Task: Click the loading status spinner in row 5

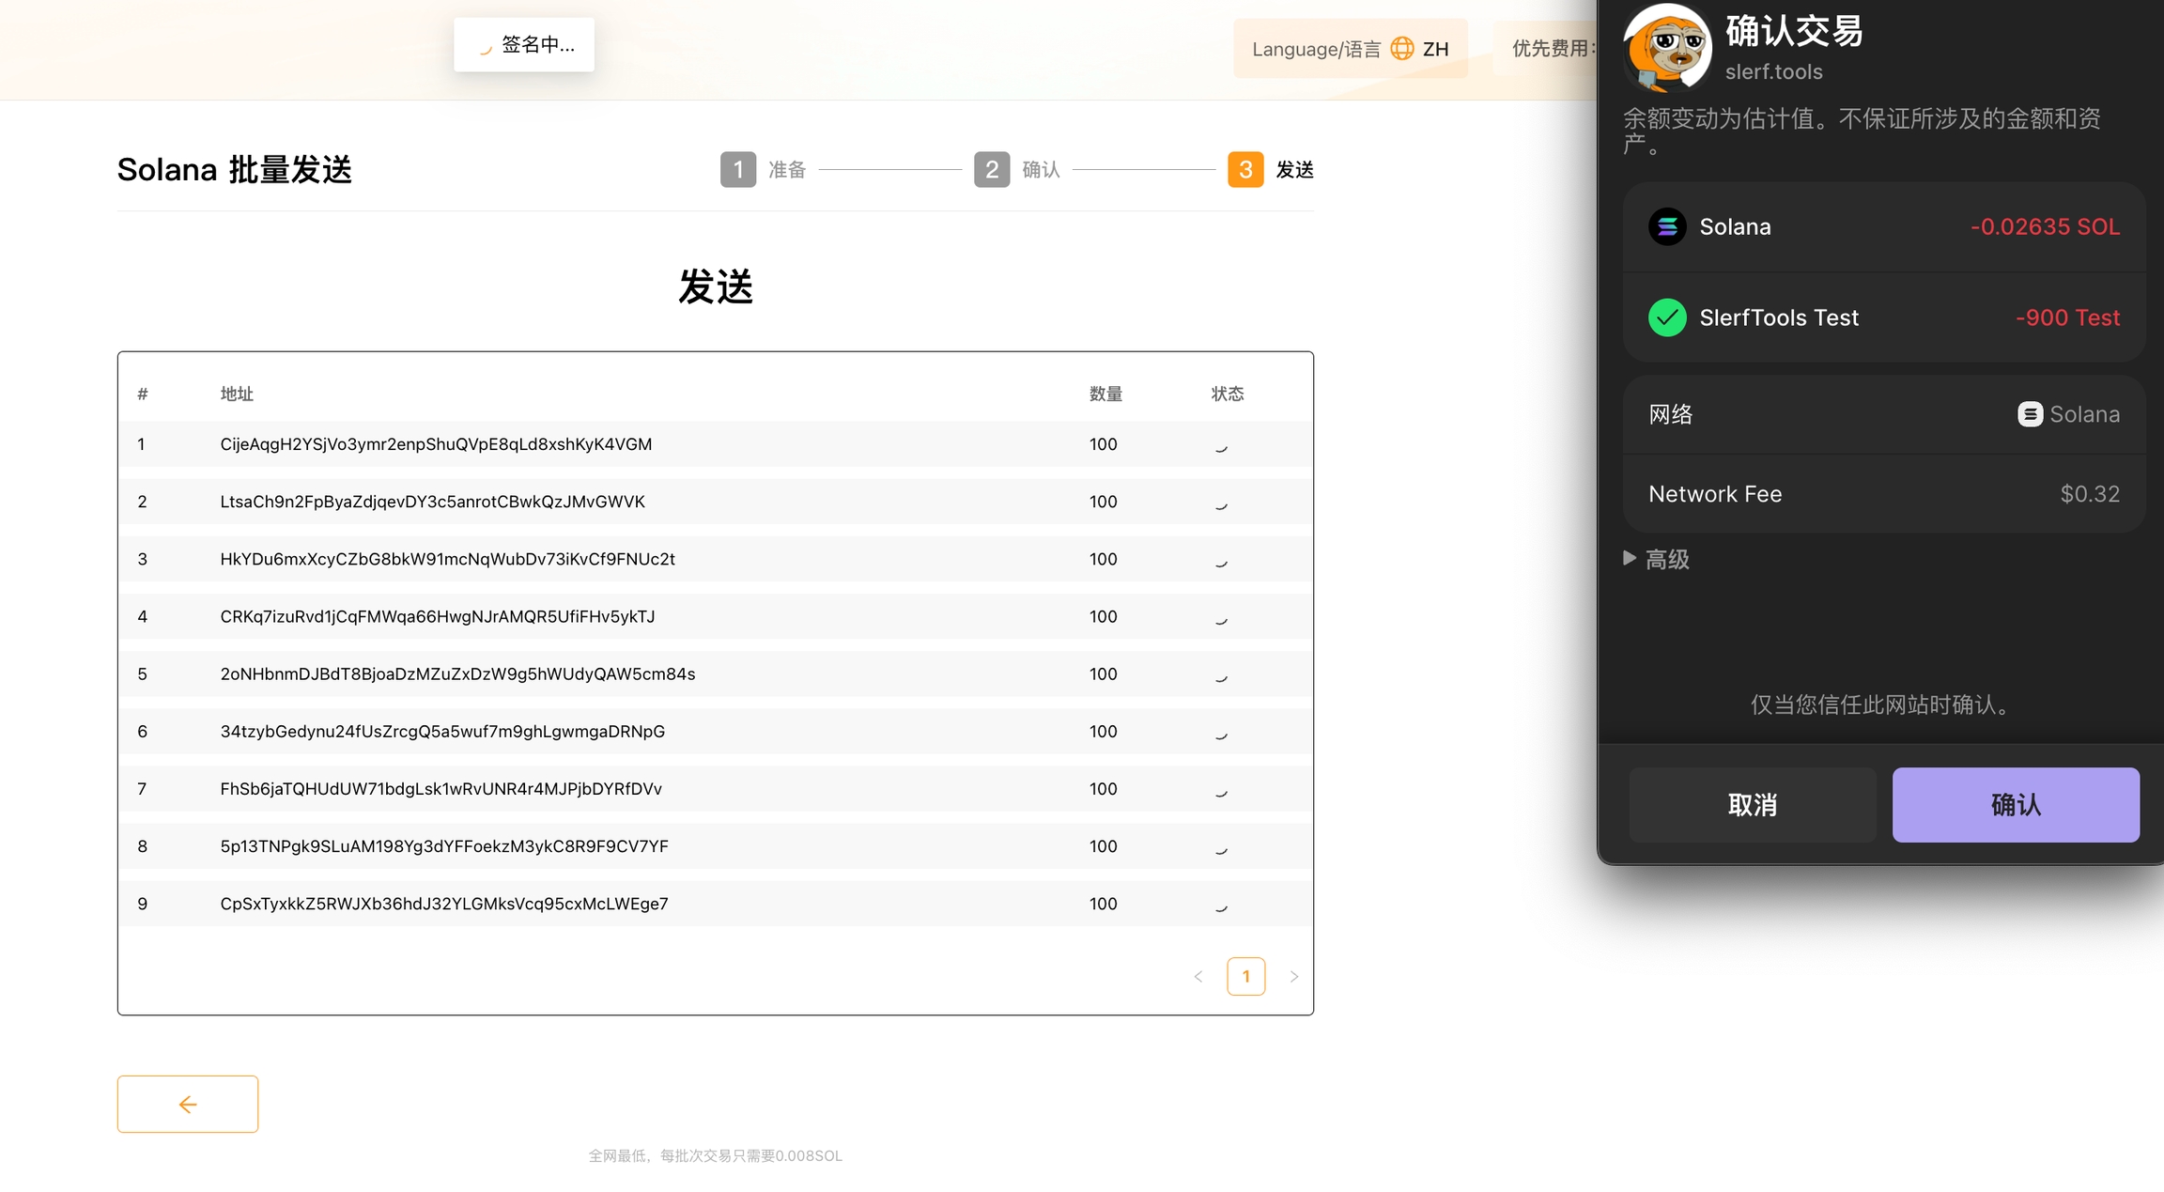Action: point(1221,675)
